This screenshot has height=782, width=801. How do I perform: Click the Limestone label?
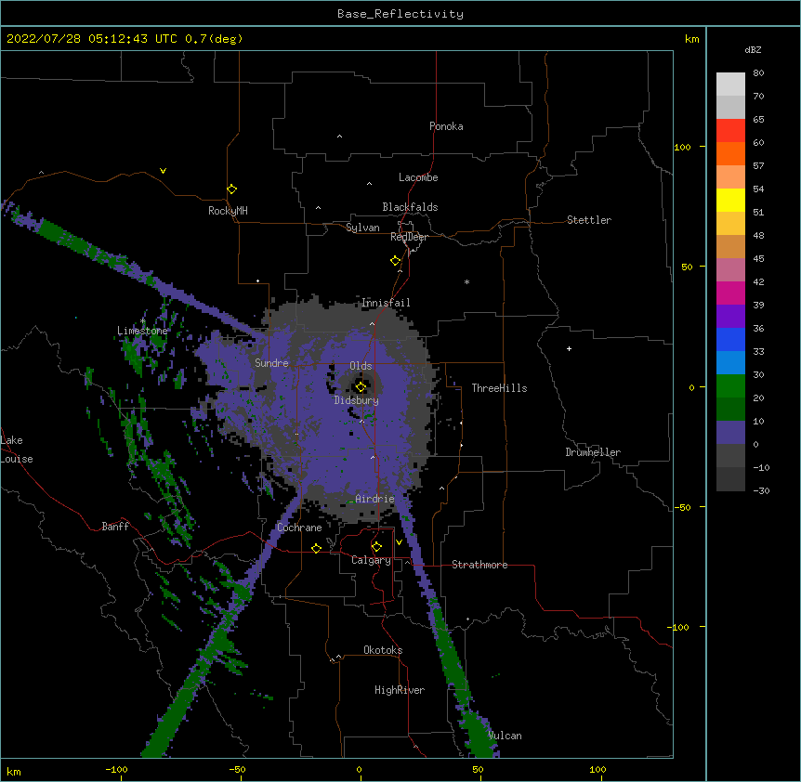(x=142, y=331)
